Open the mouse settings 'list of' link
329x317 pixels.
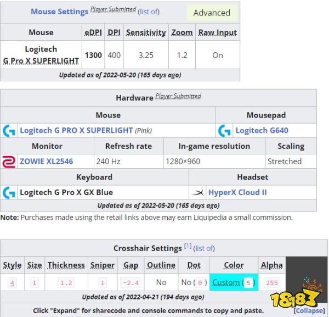pos(149,12)
